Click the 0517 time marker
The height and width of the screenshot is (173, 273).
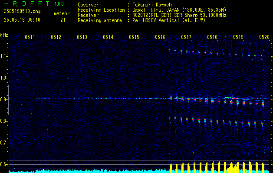click(x=186, y=37)
